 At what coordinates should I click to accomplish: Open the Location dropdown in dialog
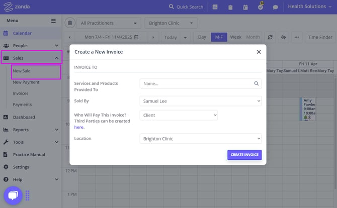pyautogui.click(x=200, y=138)
